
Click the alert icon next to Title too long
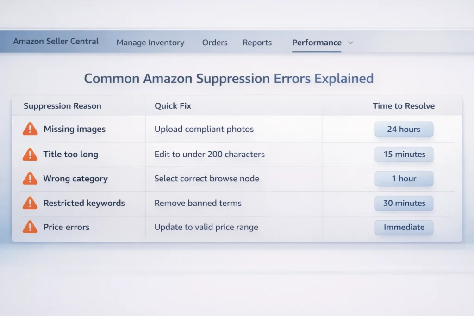(30, 154)
